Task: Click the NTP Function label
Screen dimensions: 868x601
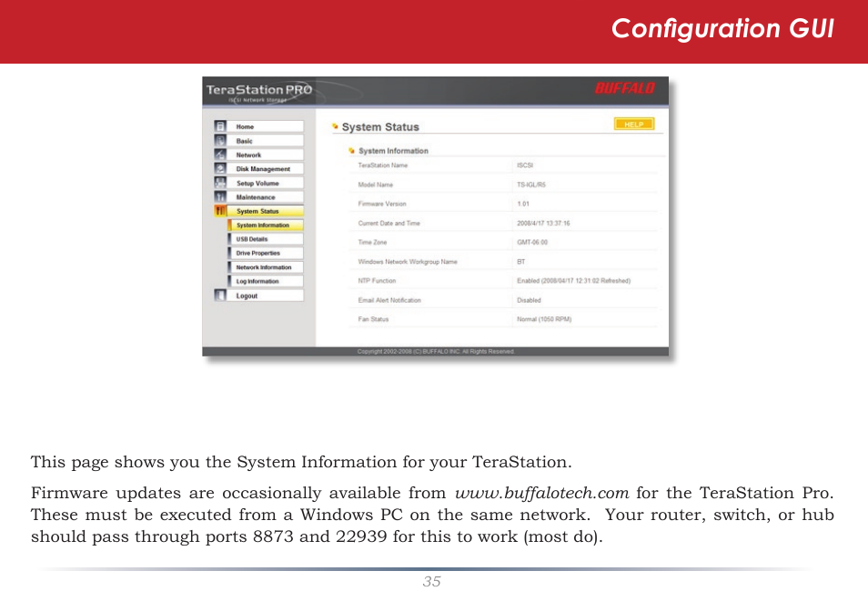Action: coord(377,281)
